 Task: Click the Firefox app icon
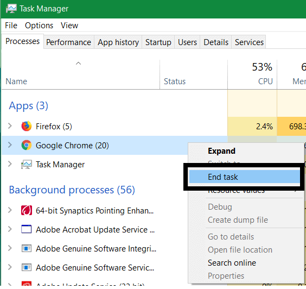pyautogui.click(x=27, y=126)
